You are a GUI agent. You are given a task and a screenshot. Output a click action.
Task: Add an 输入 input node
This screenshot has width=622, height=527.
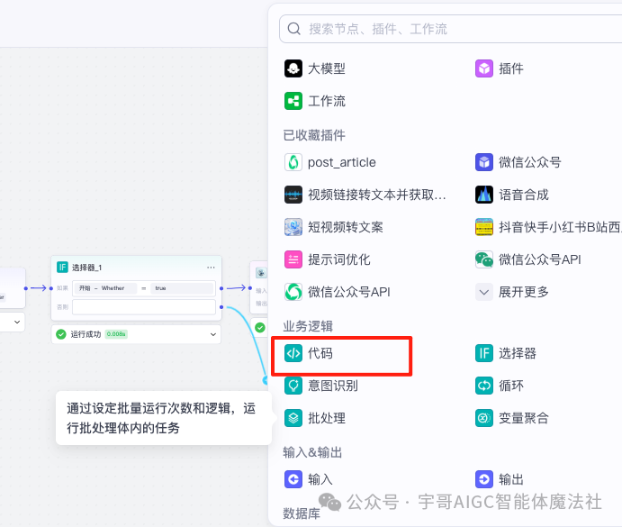tap(308, 479)
